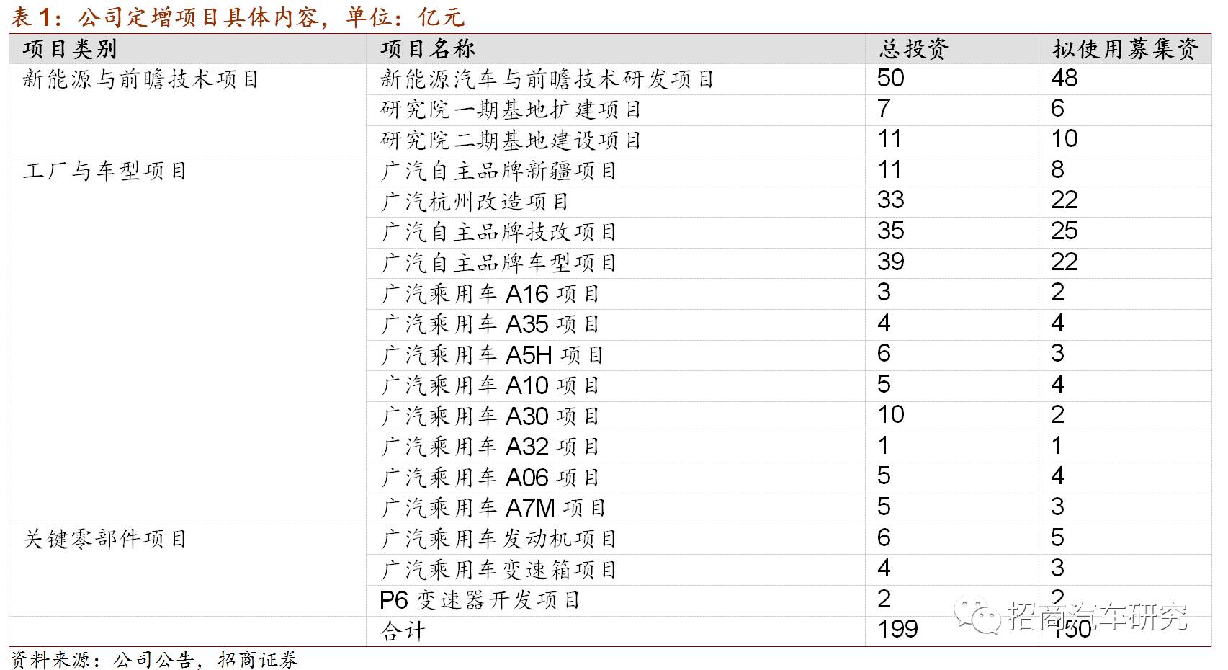
Task: Click the '广汽乘用车 A10 项目' row name
Action: pos(490,385)
